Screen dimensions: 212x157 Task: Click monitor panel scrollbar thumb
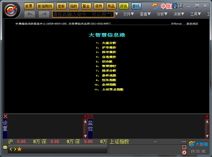coord(207,129)
